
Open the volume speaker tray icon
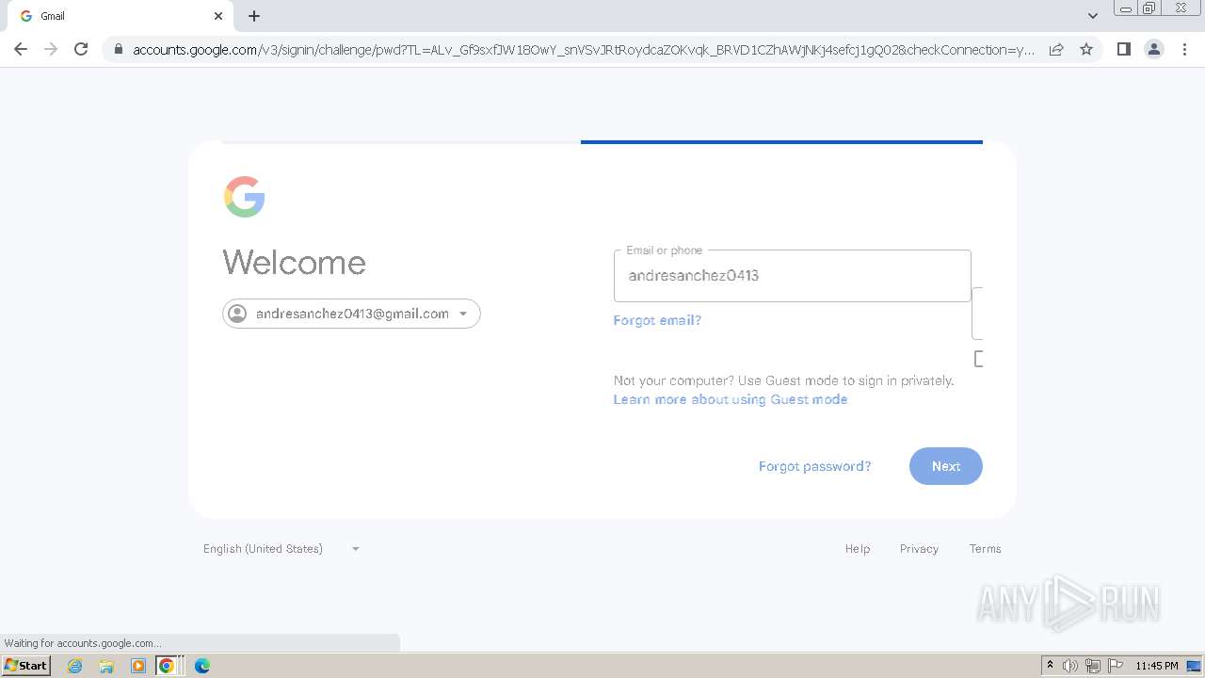[x=1070, y=666]
